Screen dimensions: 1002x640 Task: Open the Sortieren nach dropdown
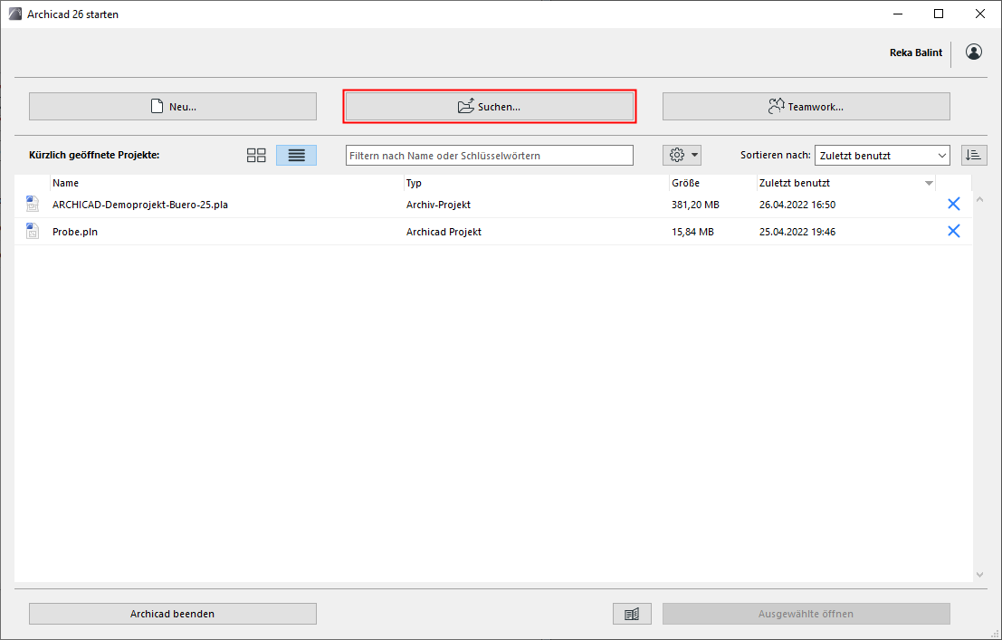point(882,156)
